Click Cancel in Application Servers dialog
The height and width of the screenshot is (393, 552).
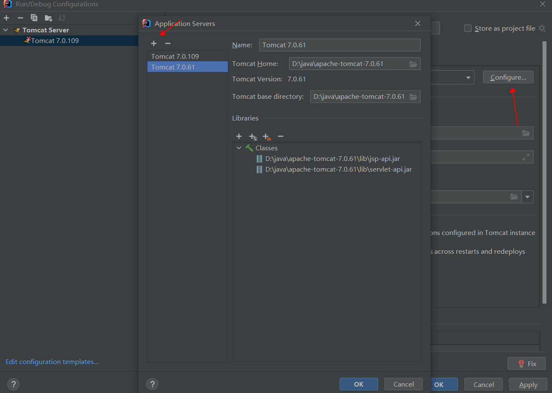[403, 384]
